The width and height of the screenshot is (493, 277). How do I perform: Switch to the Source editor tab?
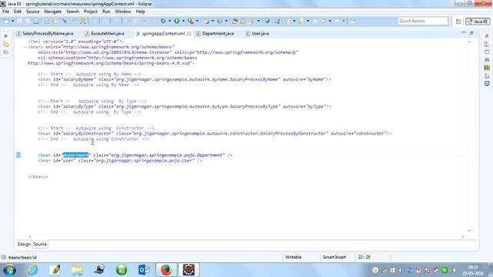click(40, 244)
